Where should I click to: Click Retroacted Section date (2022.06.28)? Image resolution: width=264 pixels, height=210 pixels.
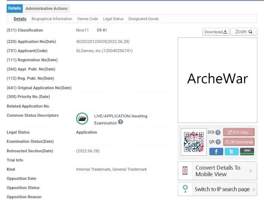(88, 151)
